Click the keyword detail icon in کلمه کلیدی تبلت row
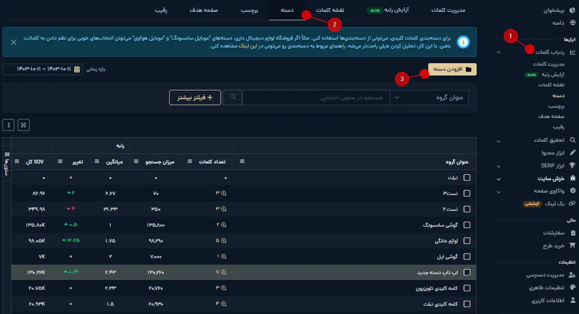 click(223, 304)
